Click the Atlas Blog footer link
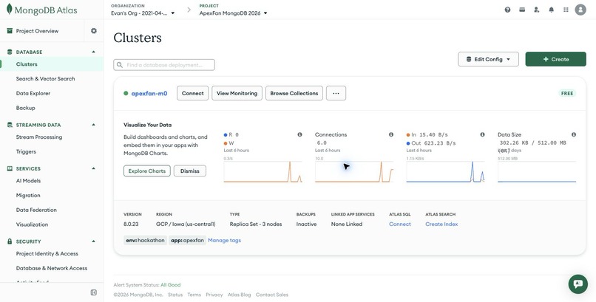Image resolution: width=596 pixels, height=302 pixels. coord(239,295)
